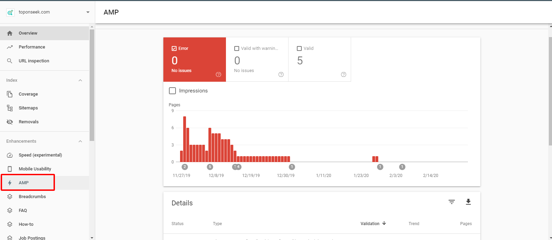Open the Mobile Usability report
This screenshot has height=240, width=552.
point(35,169)
